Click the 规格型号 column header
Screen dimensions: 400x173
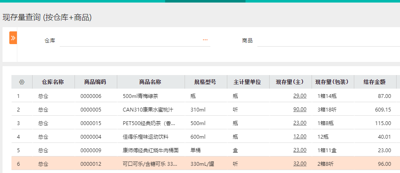tap(205, 82)
